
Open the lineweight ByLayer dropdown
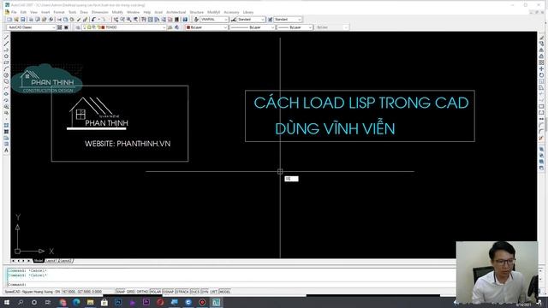tap(295, 27)
